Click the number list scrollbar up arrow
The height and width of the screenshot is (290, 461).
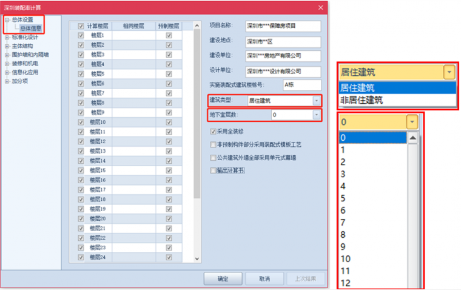[x=412, y=138]
